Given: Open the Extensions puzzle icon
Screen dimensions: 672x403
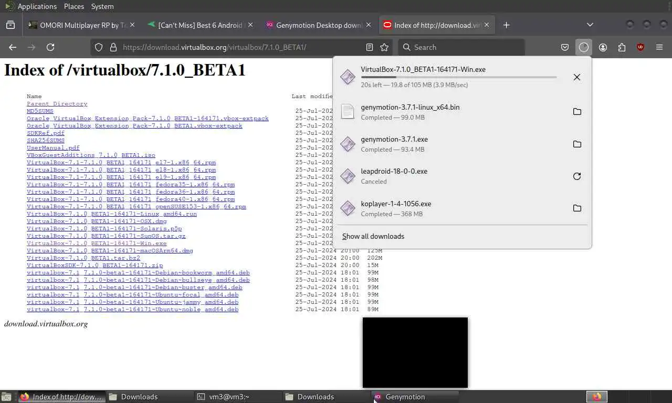Looking at the screenshot, I should (622, 47).
